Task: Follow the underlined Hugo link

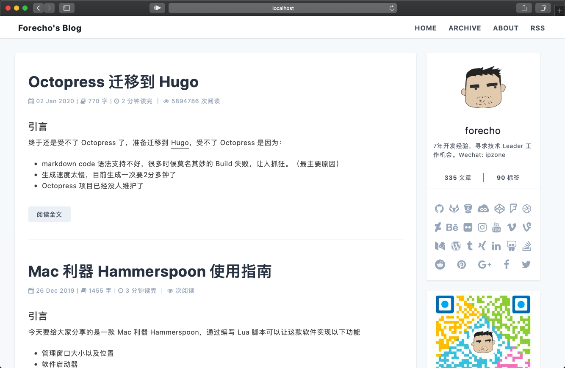Action: click(180, 143)
